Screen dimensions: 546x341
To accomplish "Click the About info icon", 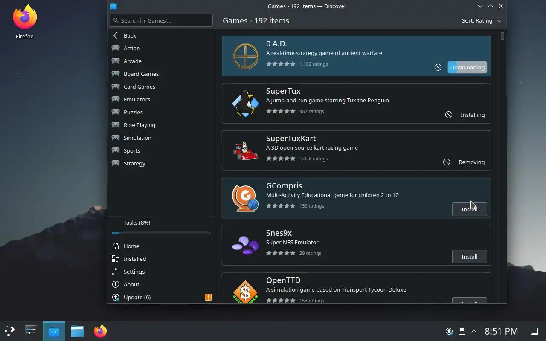I will pos(115,284).
